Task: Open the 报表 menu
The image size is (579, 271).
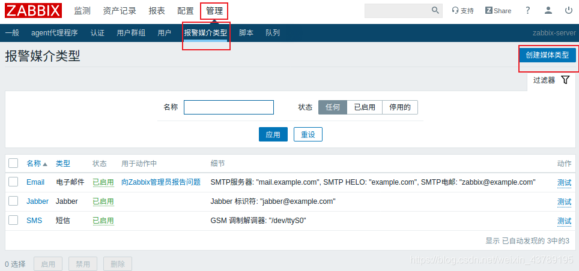Action: (157, 11)
